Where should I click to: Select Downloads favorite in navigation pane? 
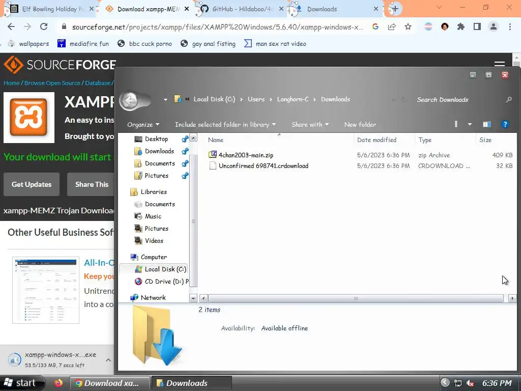(x=159, y=151)
